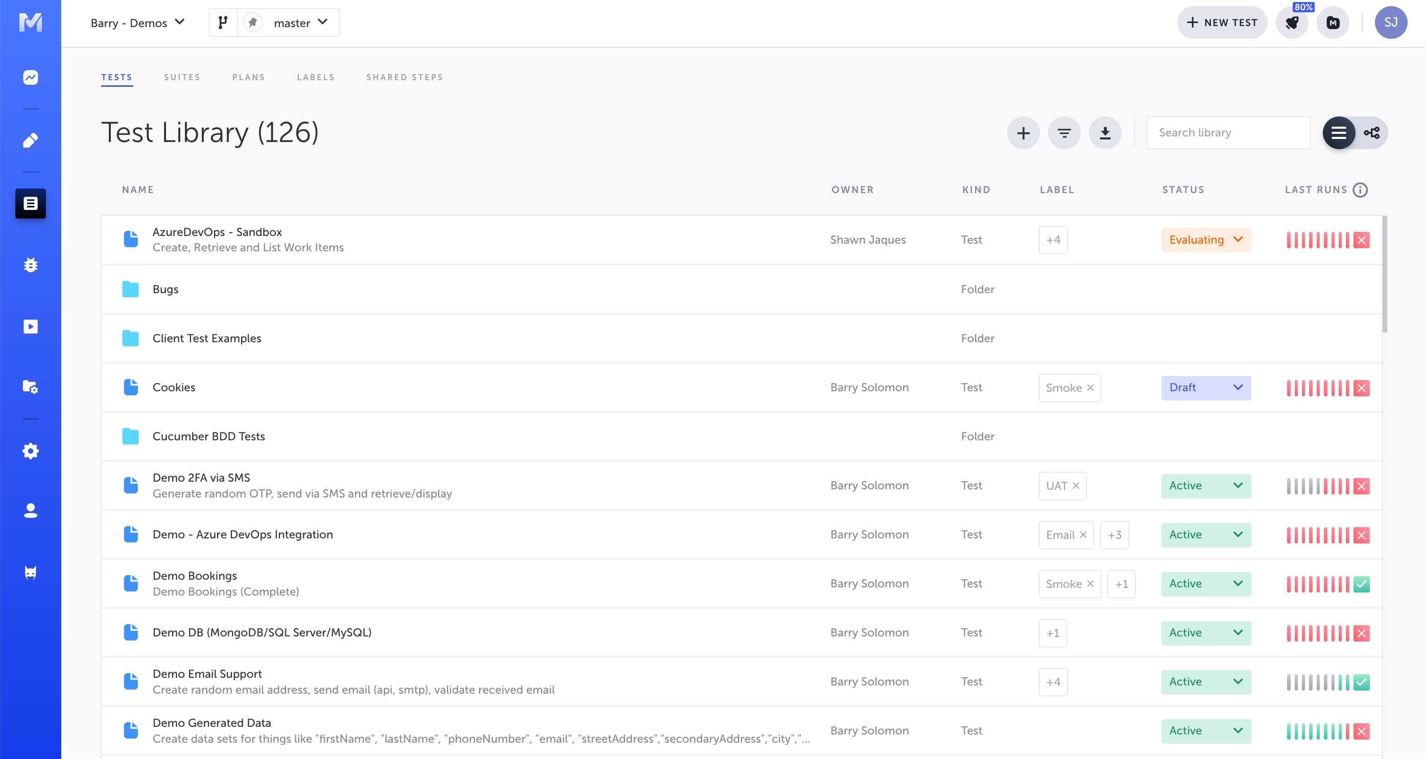
Task: Open the filter icon next to search
Action: point(1064,133)
